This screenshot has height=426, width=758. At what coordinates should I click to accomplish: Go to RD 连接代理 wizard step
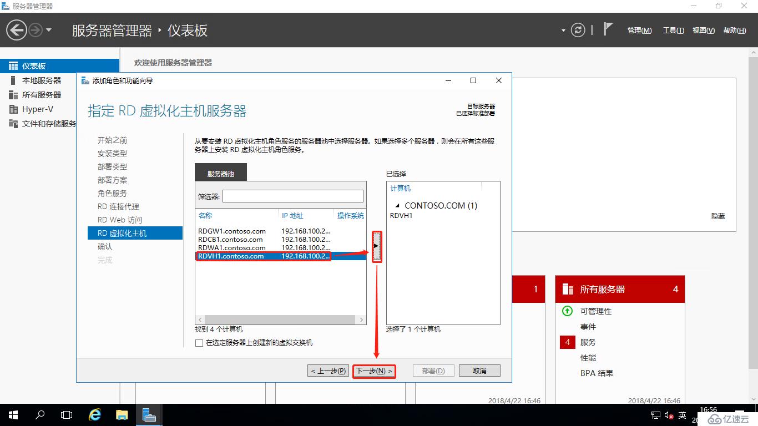118,206
